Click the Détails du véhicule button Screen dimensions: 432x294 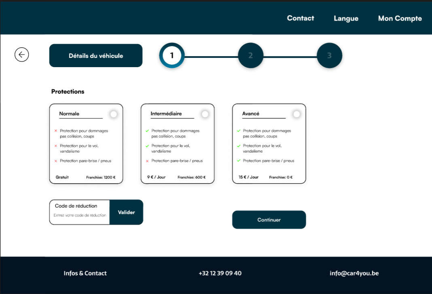(x=96, y=56)
